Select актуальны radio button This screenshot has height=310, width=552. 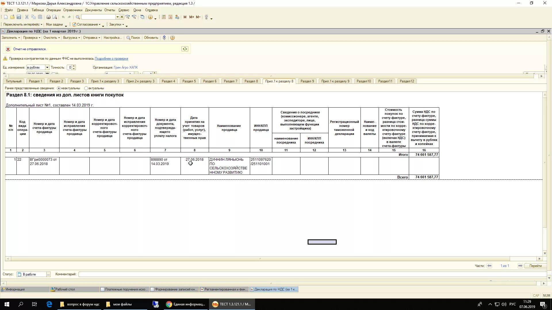(87, 88)
